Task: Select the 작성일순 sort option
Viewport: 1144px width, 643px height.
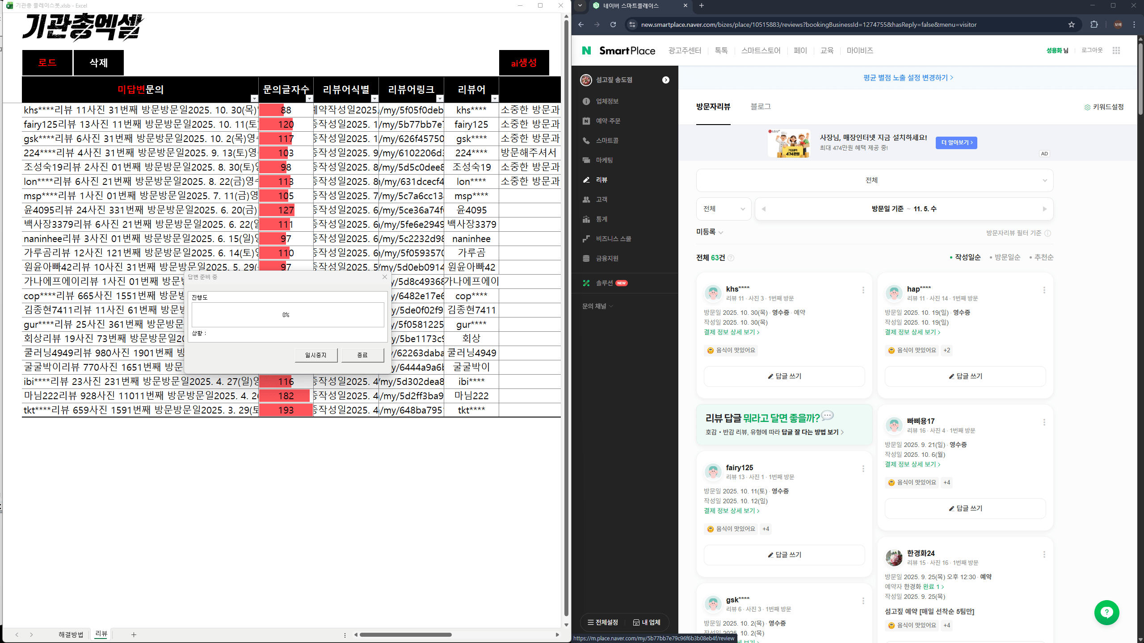Action: coord(967,257)
